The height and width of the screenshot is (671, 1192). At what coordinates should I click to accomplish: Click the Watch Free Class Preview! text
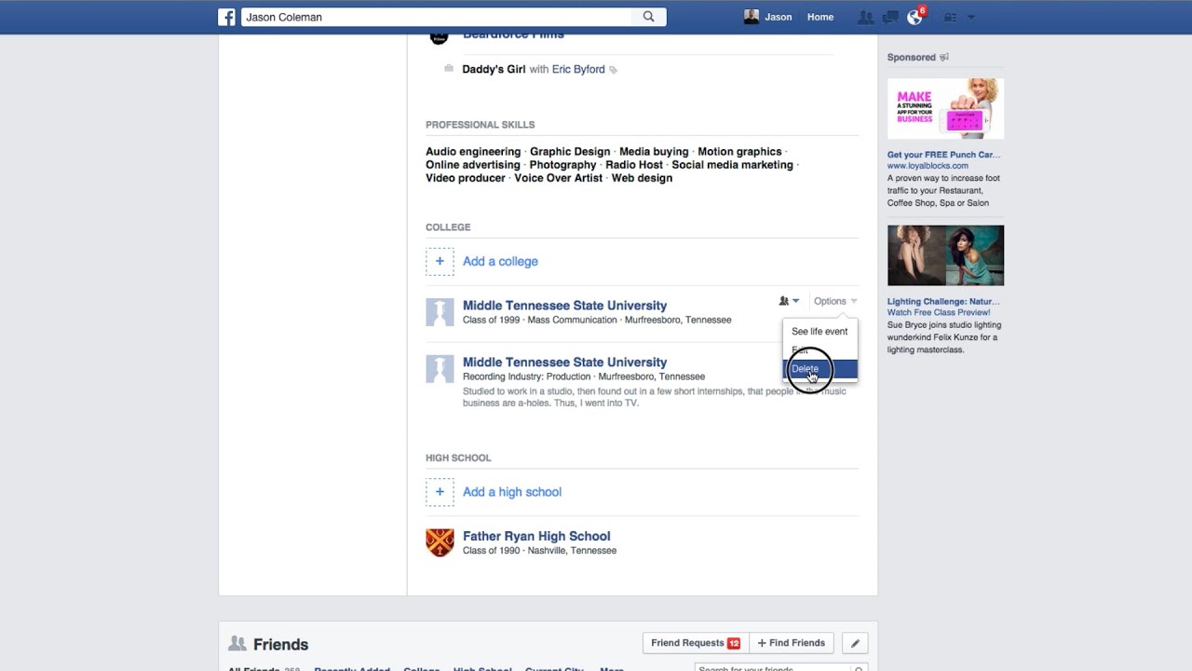[x=939, y=313]
